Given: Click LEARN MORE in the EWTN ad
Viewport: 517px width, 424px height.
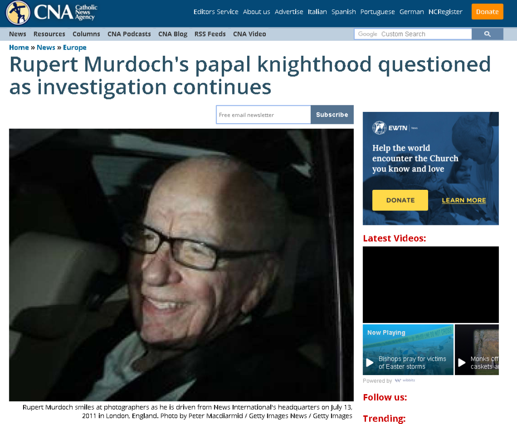Looking at the screenshot, I should [464, 200].
